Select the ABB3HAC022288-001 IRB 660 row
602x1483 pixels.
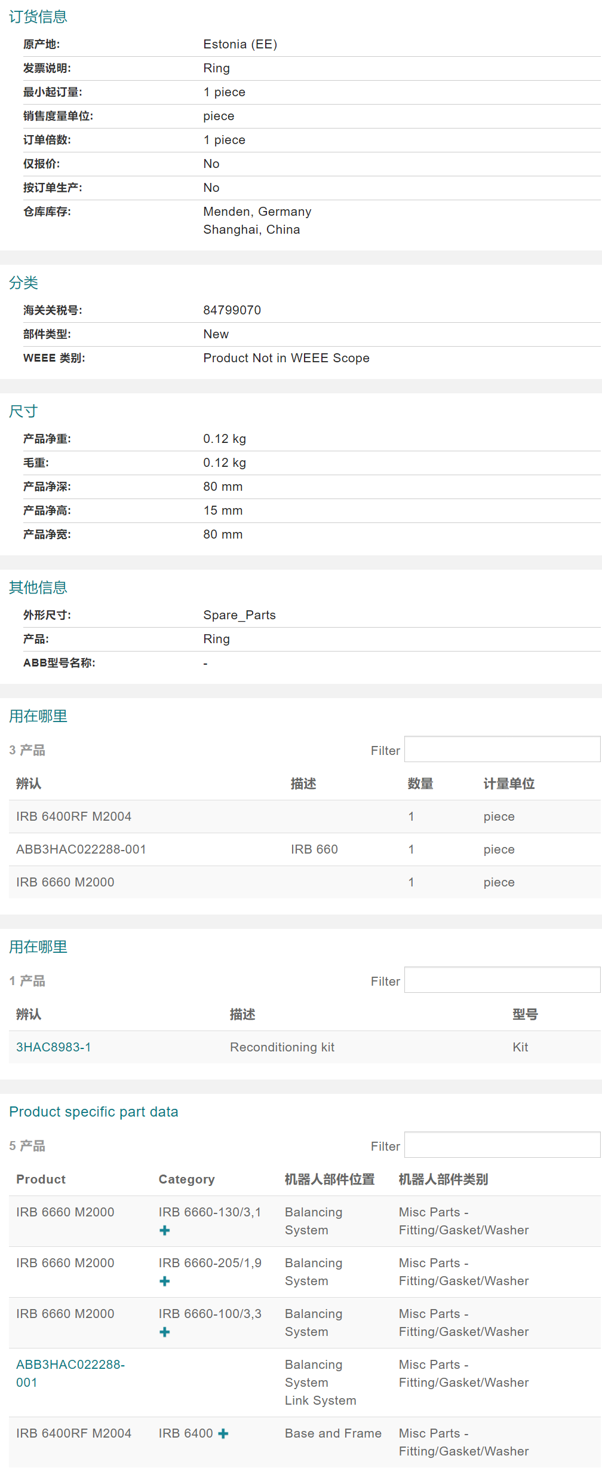point(81,849)
